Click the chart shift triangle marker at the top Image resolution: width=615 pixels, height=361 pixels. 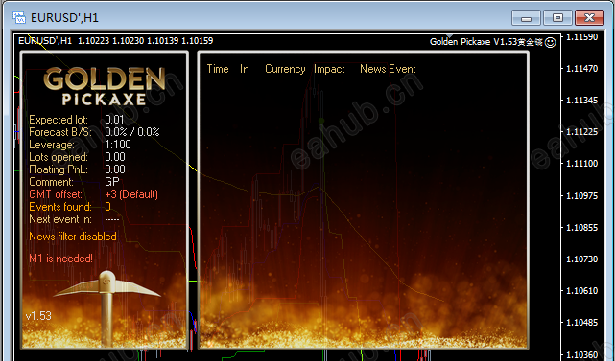pos(449,36)
